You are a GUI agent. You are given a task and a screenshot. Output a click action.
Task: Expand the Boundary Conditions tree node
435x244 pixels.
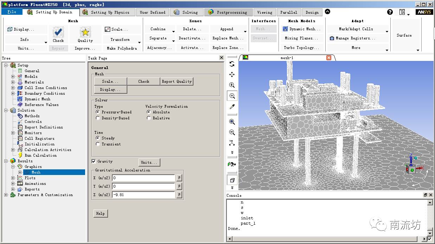click(13, 93)
